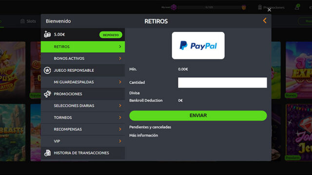Click the Bankroll Deduction 0€ value
This screenshot has height=175, width=312.
point(180,101)
